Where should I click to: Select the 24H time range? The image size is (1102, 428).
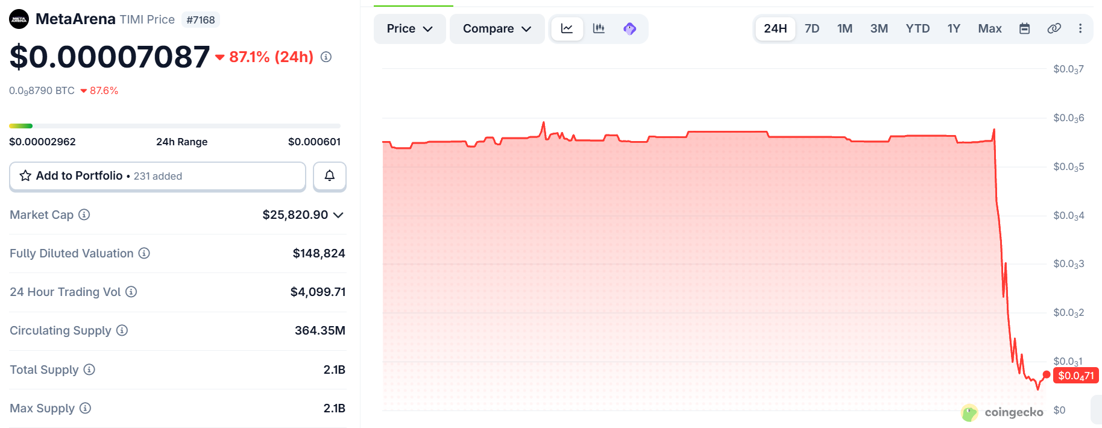(775, 28)
